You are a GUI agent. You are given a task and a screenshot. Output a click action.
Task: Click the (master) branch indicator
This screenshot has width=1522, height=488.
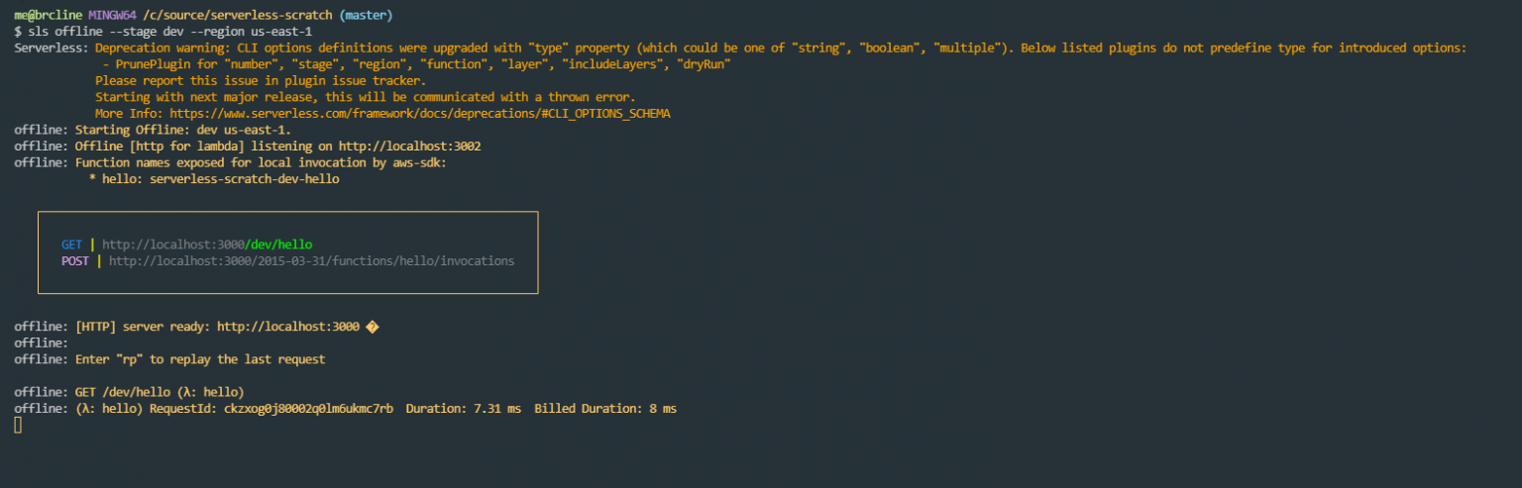pyautogui.click(x=369, y=16)
